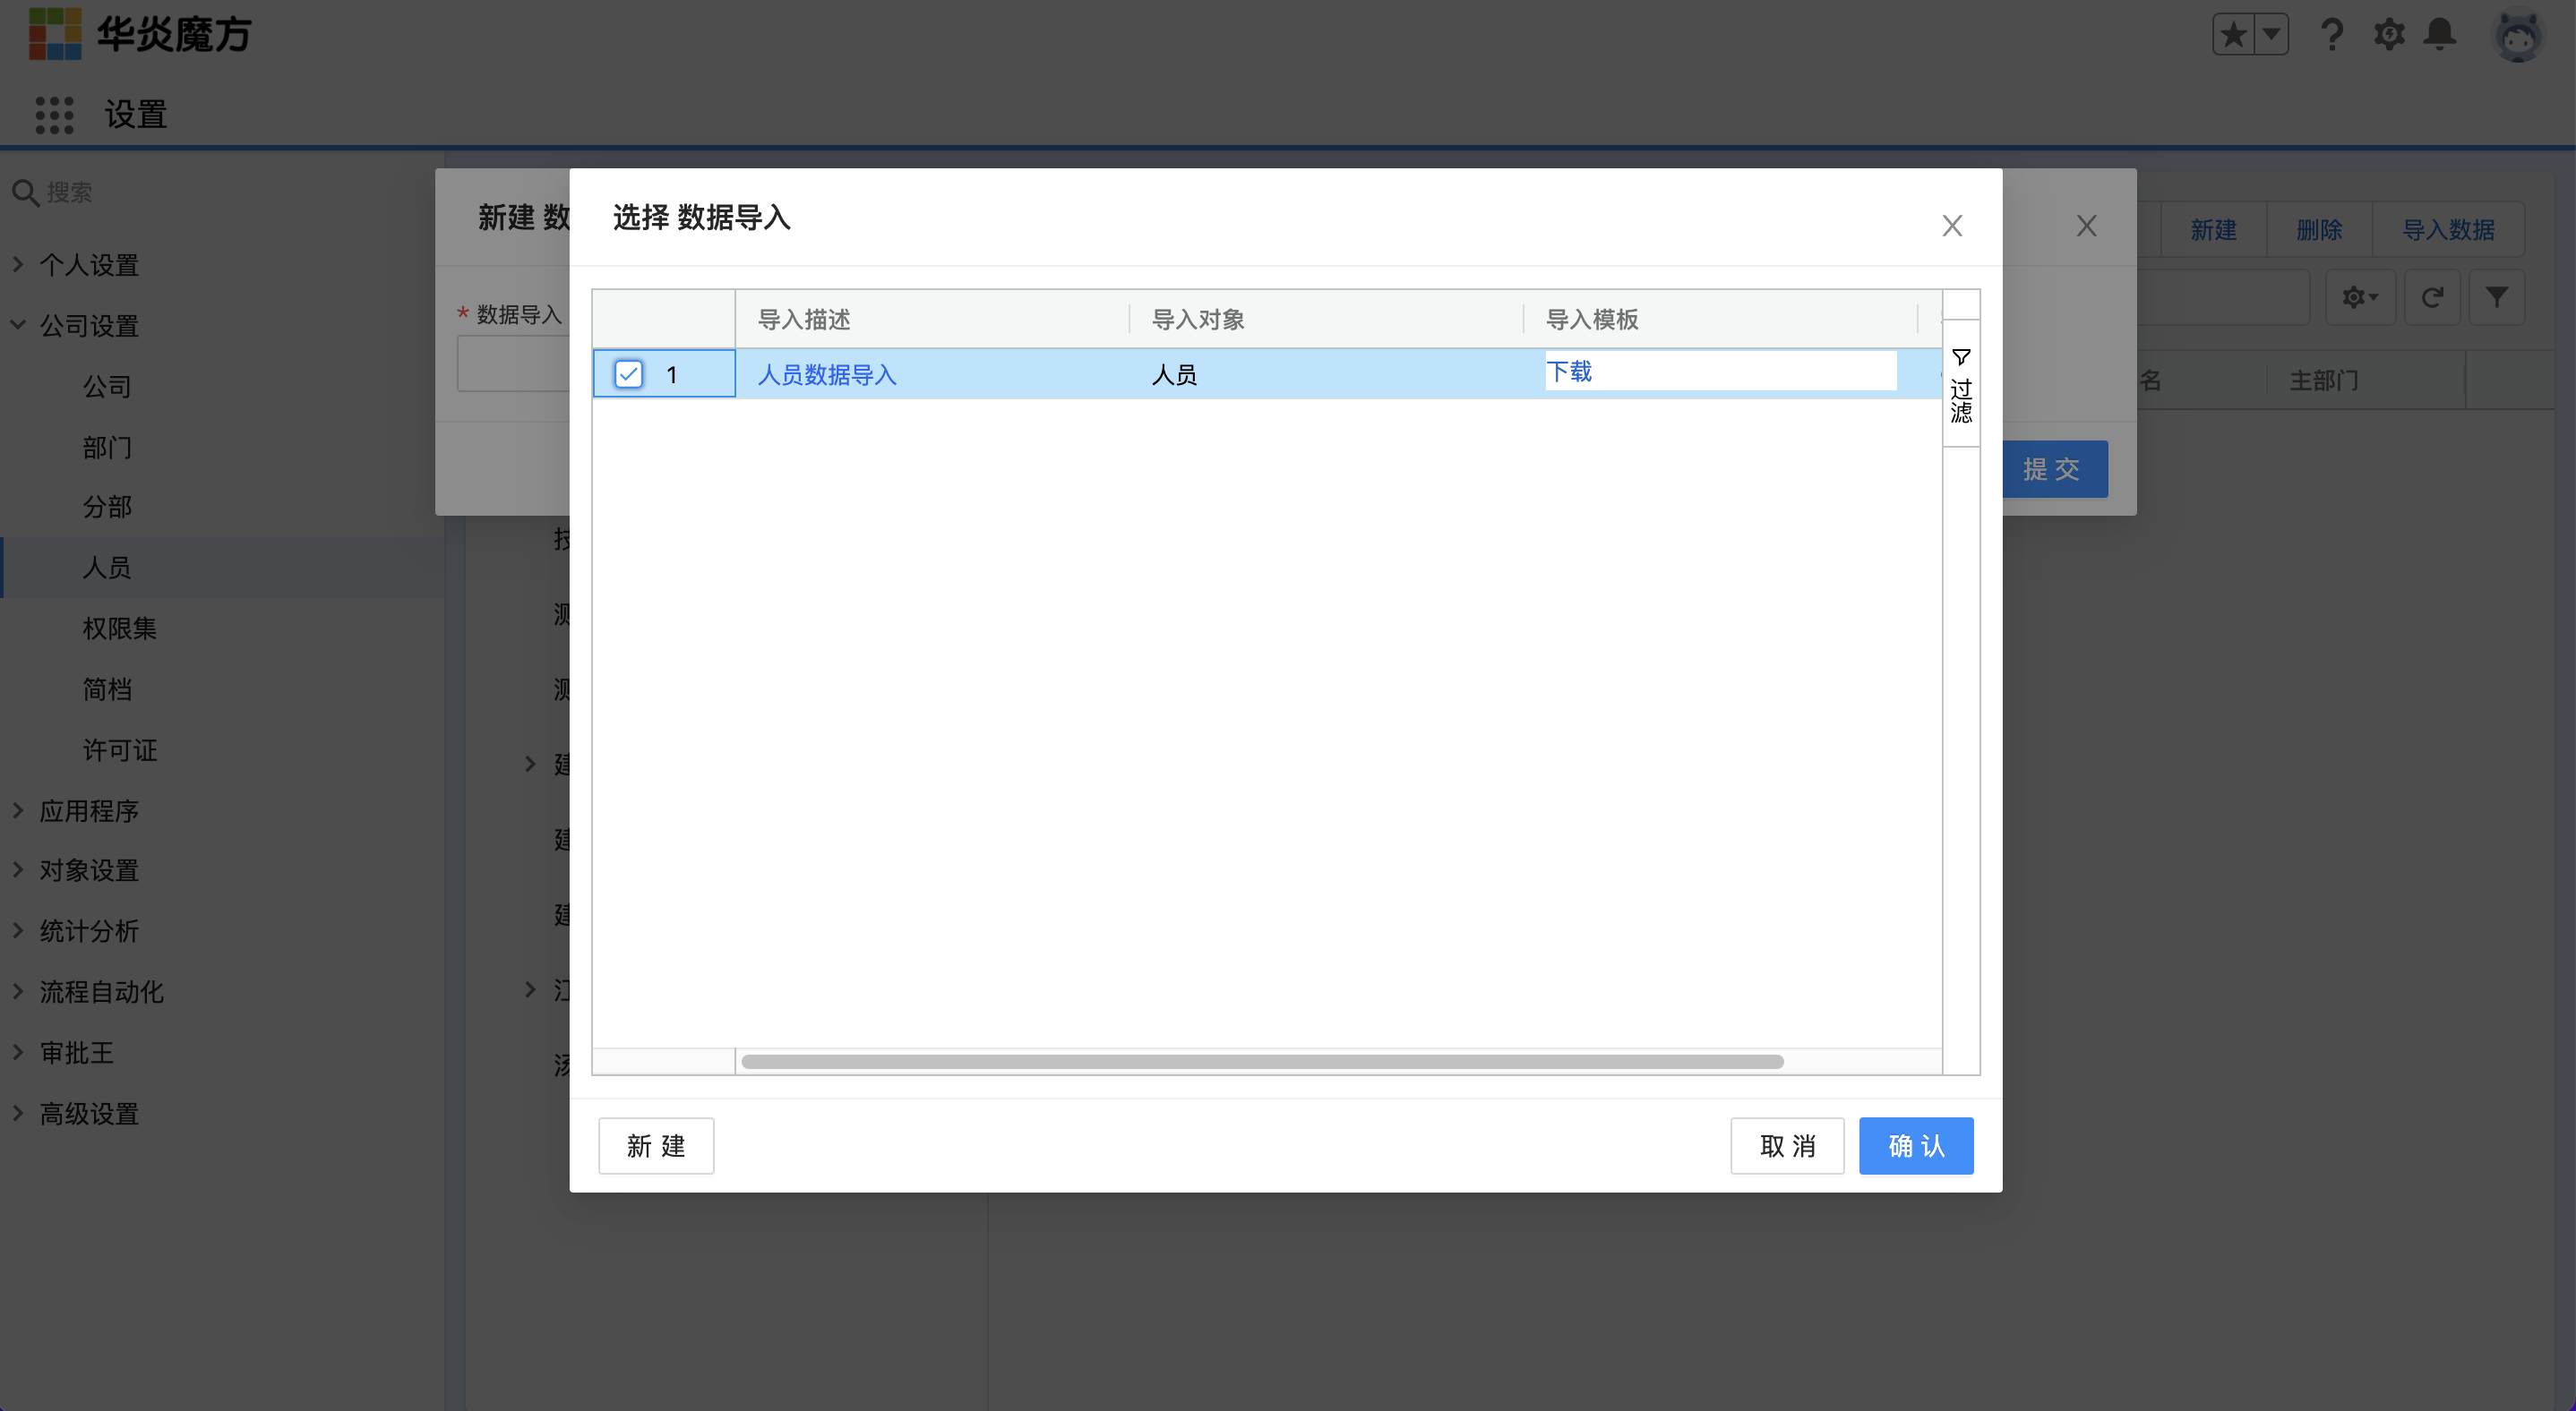Open the 过滤 filter side panel
Screen dimensions: 2576x1411
click(1961, 386)
